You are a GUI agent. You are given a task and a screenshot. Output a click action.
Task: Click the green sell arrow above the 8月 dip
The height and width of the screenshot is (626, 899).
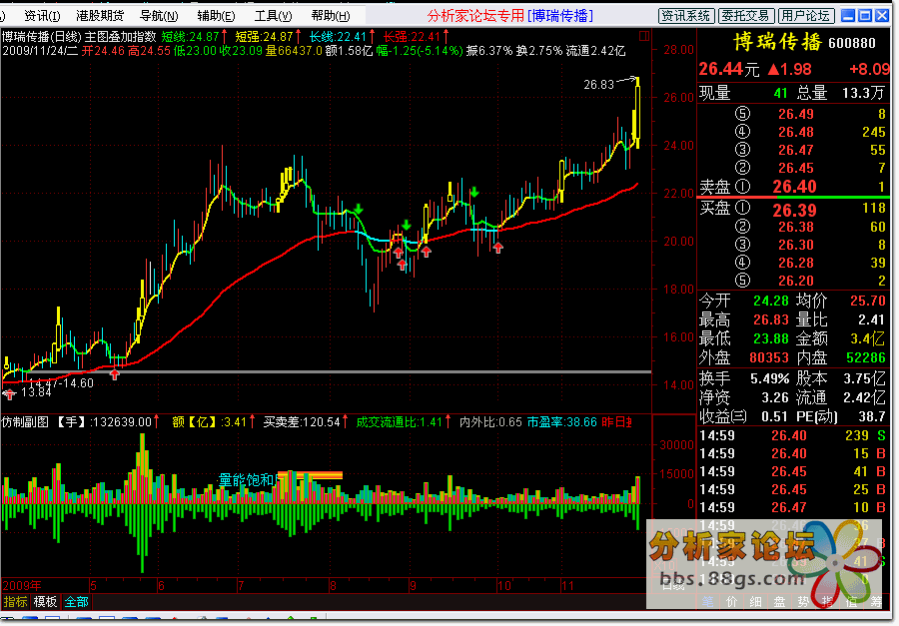tap(359, 209)
